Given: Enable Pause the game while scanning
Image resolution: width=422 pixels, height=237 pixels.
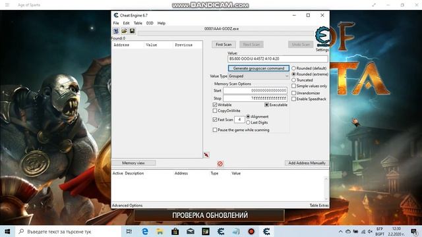Looking at the screenshot, I should 215,130.
